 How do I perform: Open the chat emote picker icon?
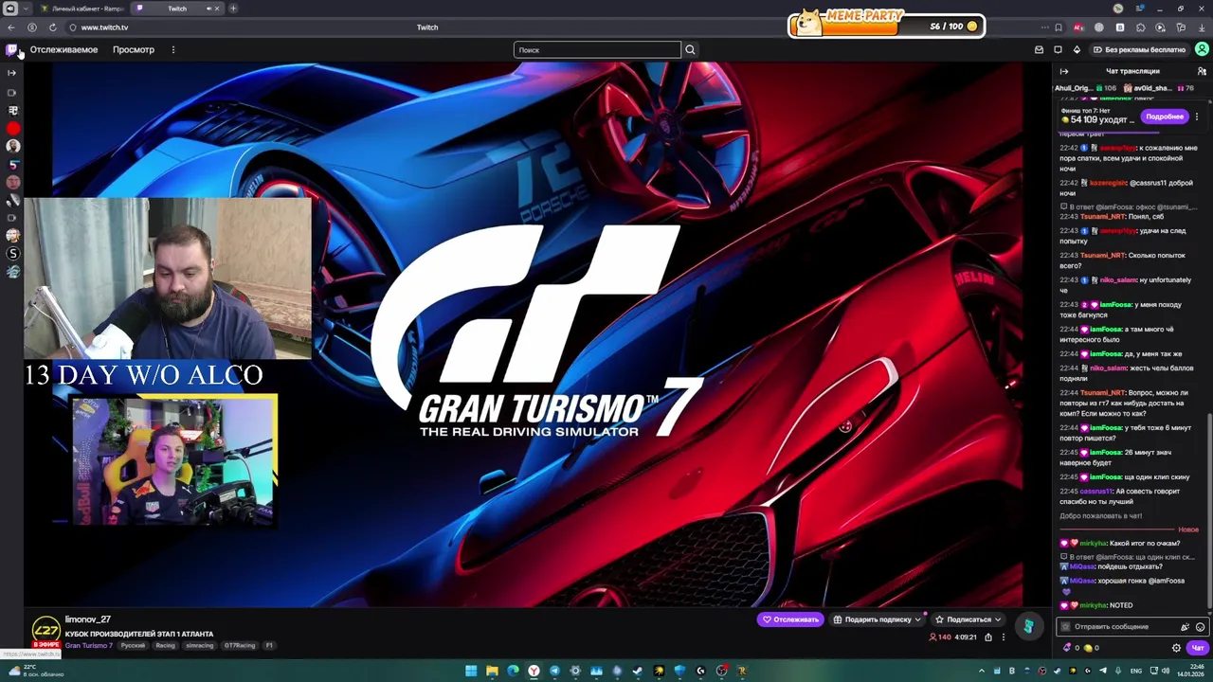pos(1201,627)
